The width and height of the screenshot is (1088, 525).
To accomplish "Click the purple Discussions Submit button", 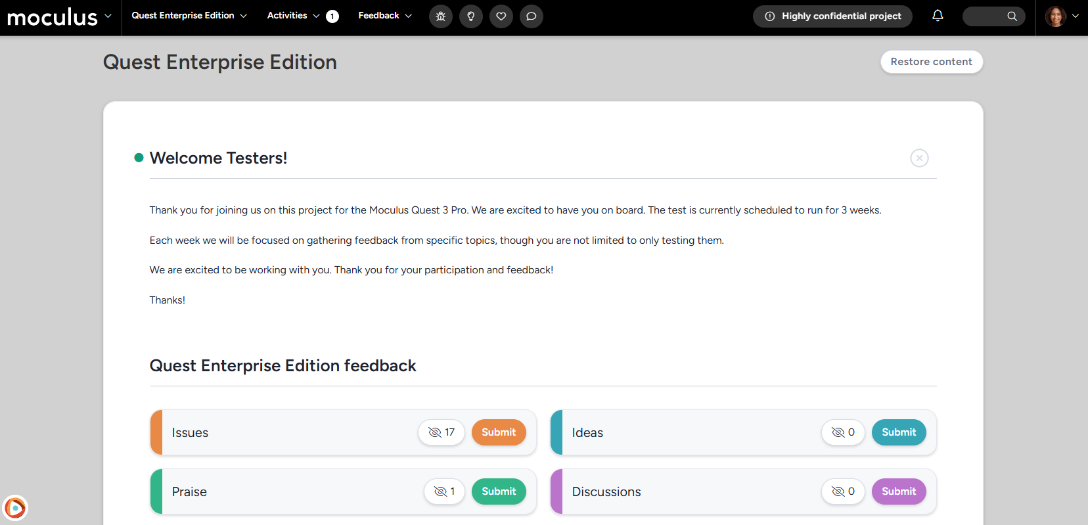I will 898,491.
